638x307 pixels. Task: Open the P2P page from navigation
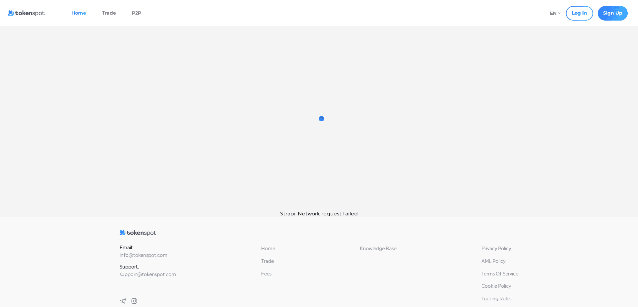click(136, 13)
